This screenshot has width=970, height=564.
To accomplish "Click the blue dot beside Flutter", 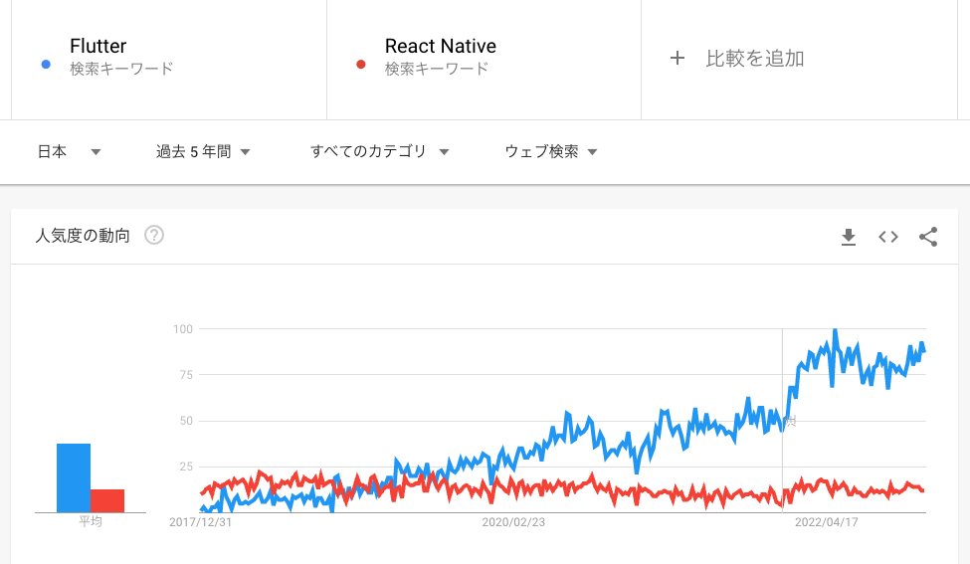I will [45, 66].
